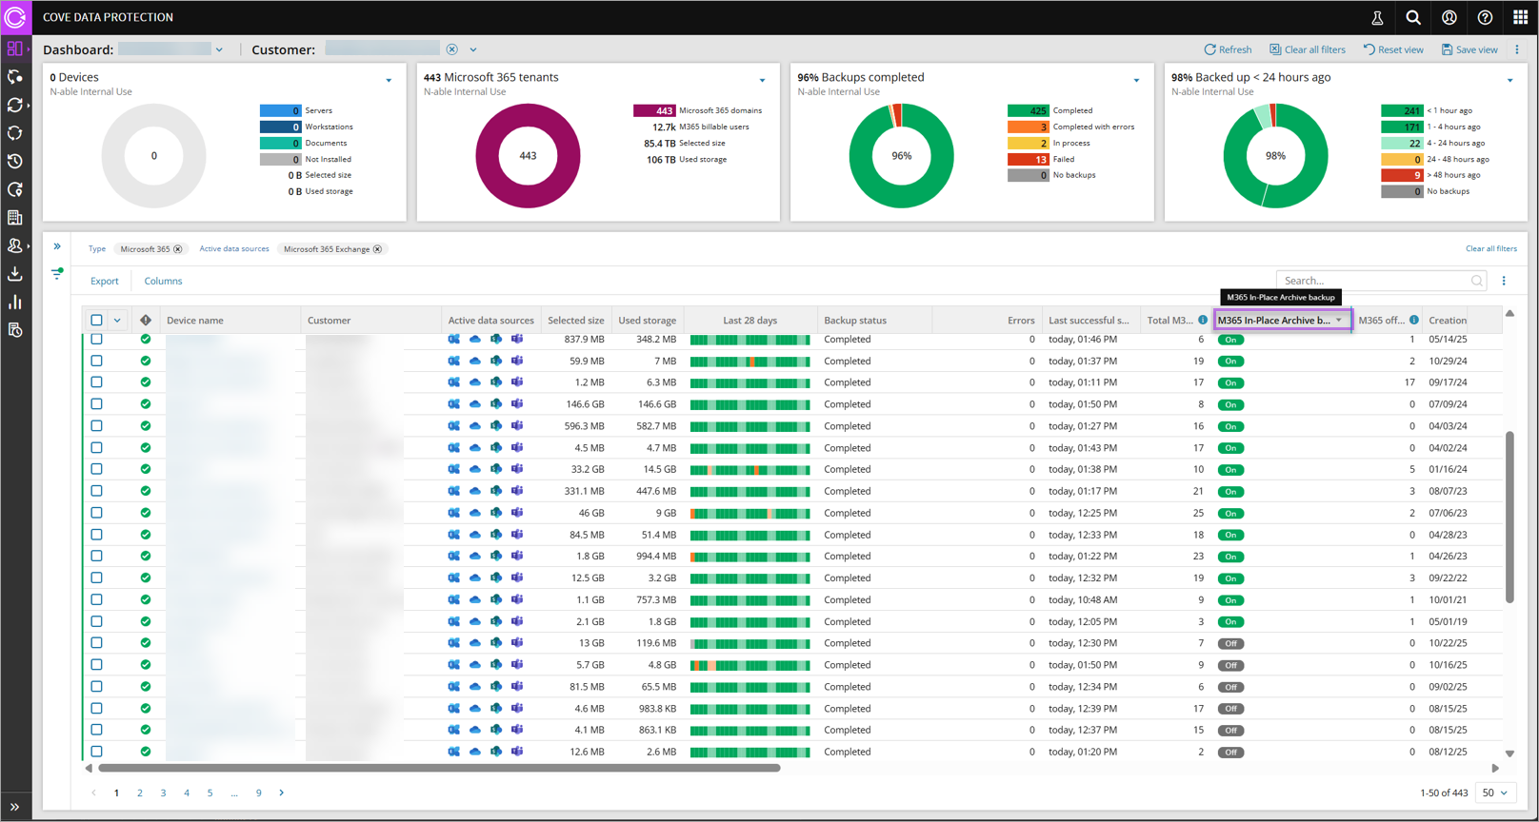1539x822 pixels.
Task: Check the select-all checkbox in table header
Action: click(x=96, y=321)
